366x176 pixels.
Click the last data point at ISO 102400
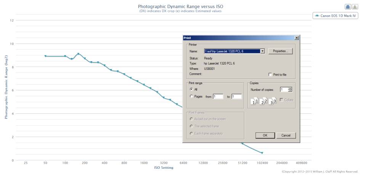pyautogui.click(x=262, y=153)
